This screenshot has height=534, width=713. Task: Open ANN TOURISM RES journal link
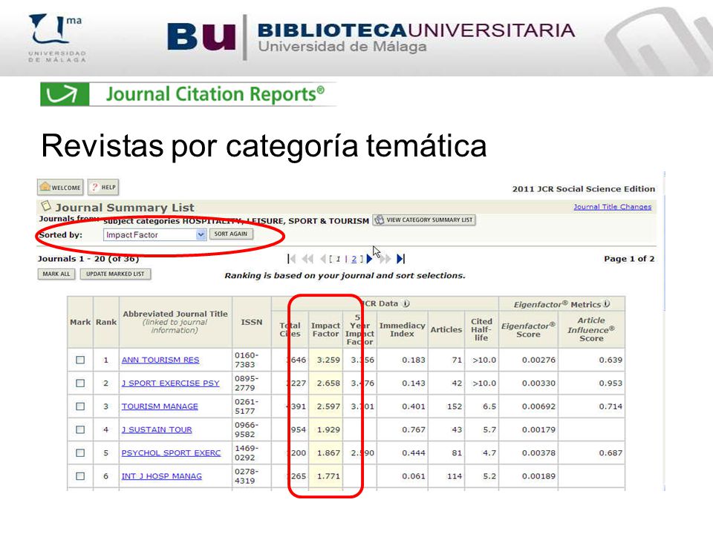[160, 360]
